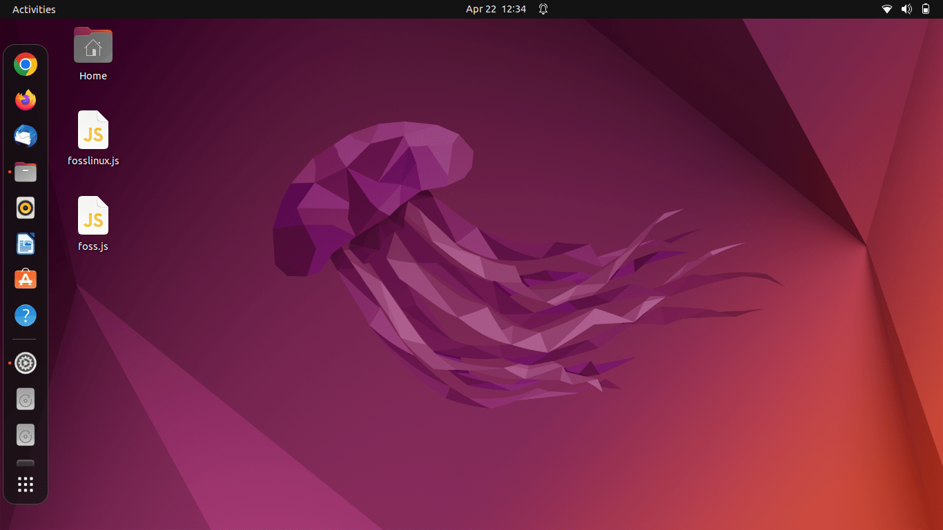Click the notification bell icon

click(x=543, y=9)
